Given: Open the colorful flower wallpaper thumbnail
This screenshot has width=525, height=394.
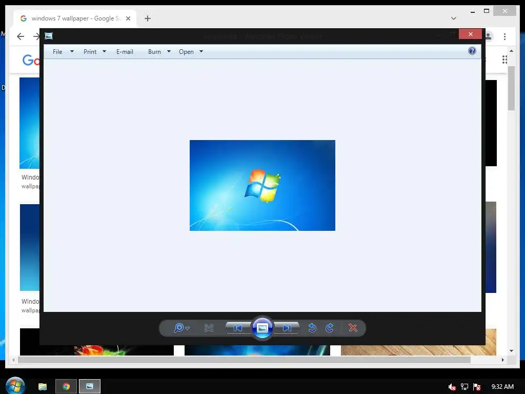Looking at the screenshot, I should coord(97,350).
